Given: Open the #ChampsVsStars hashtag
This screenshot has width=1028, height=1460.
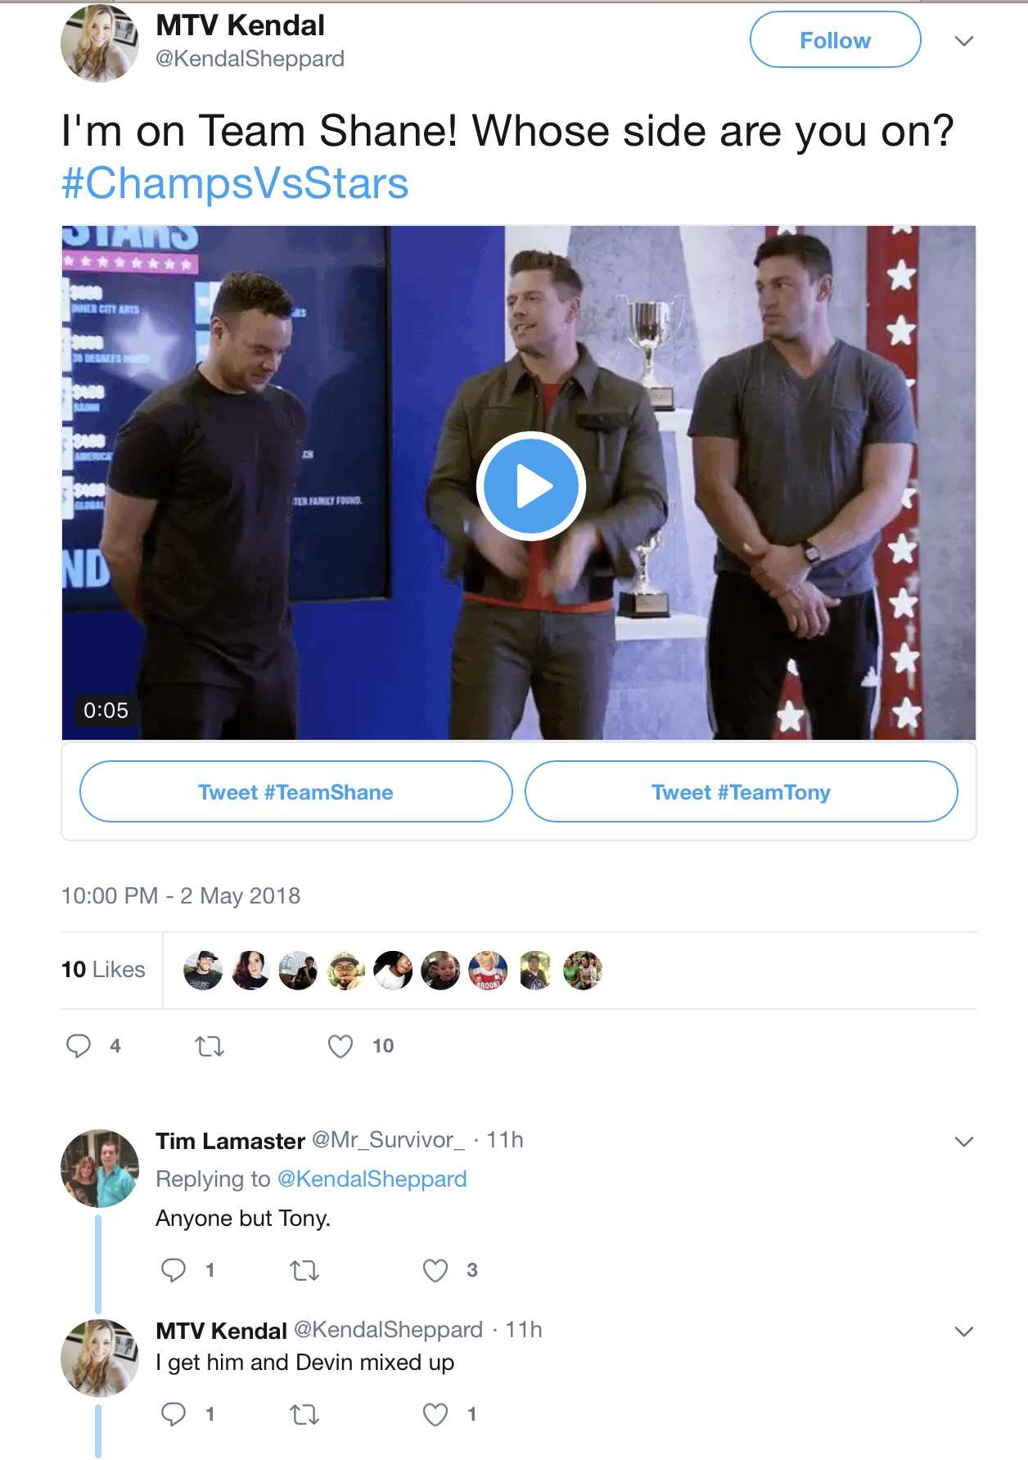Looking at the screenshot, I should pos(235,183).
